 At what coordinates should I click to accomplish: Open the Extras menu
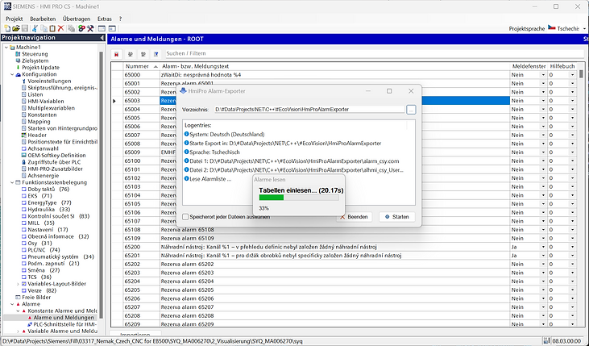(105, 19)
